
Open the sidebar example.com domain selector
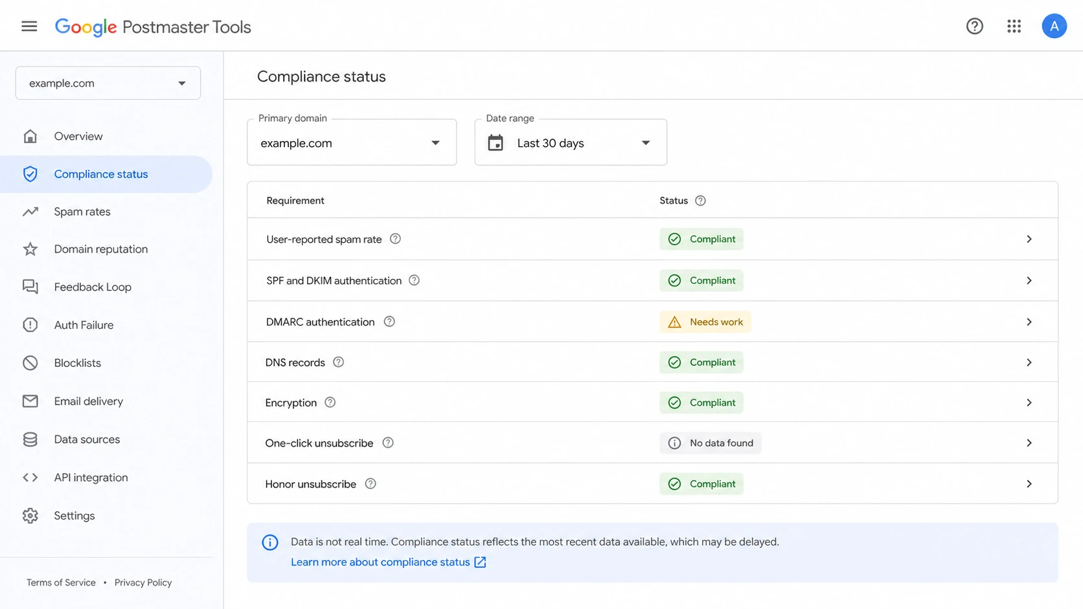pos(108,83)
